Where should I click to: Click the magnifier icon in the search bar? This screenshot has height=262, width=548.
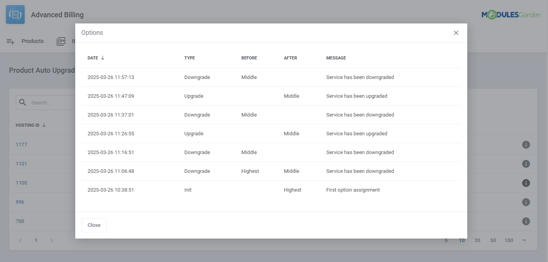click(23, 102)
